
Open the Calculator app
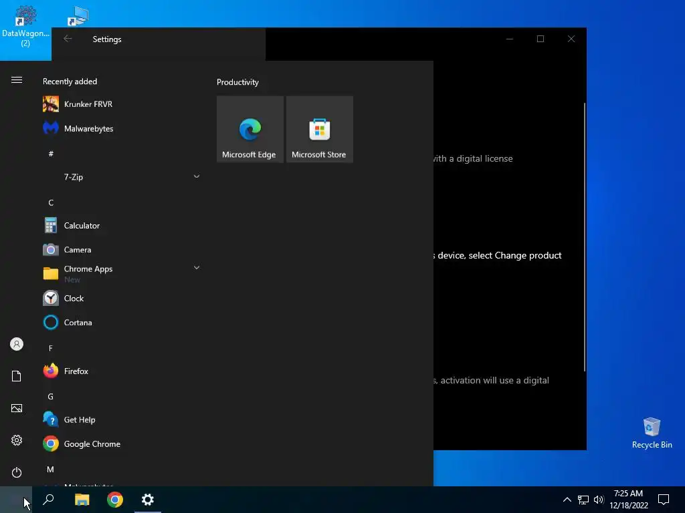click(122, 226)
